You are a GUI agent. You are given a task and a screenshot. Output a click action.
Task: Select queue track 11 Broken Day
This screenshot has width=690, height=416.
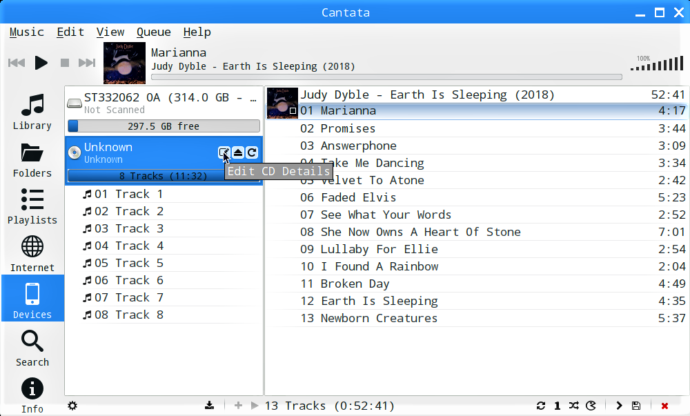477,284
